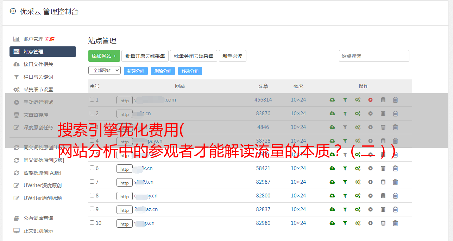
Task: Click the article count 82987
Action: (263, 182)
